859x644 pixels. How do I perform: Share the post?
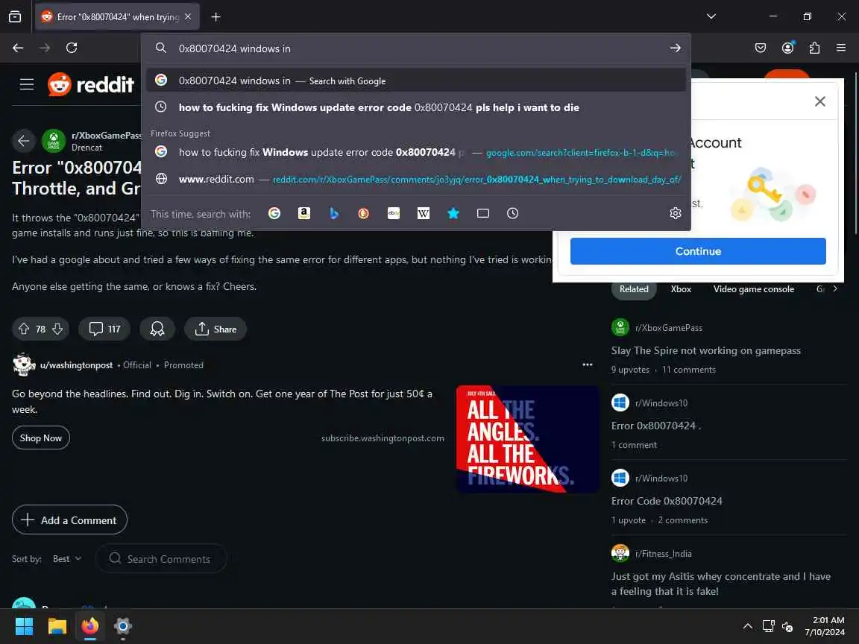(215, 329)
